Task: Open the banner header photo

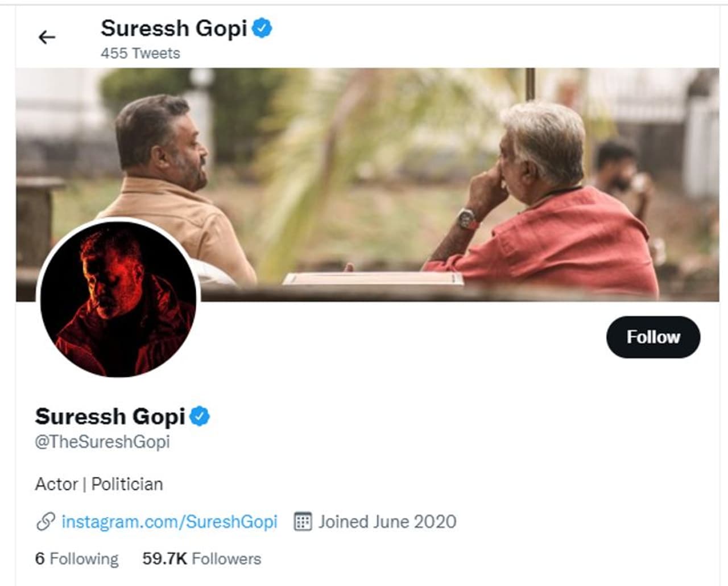Action: (x=398, y=142)
